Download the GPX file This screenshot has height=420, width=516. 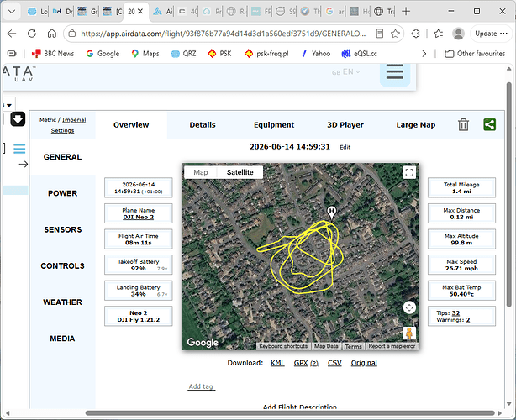(301, 363)
